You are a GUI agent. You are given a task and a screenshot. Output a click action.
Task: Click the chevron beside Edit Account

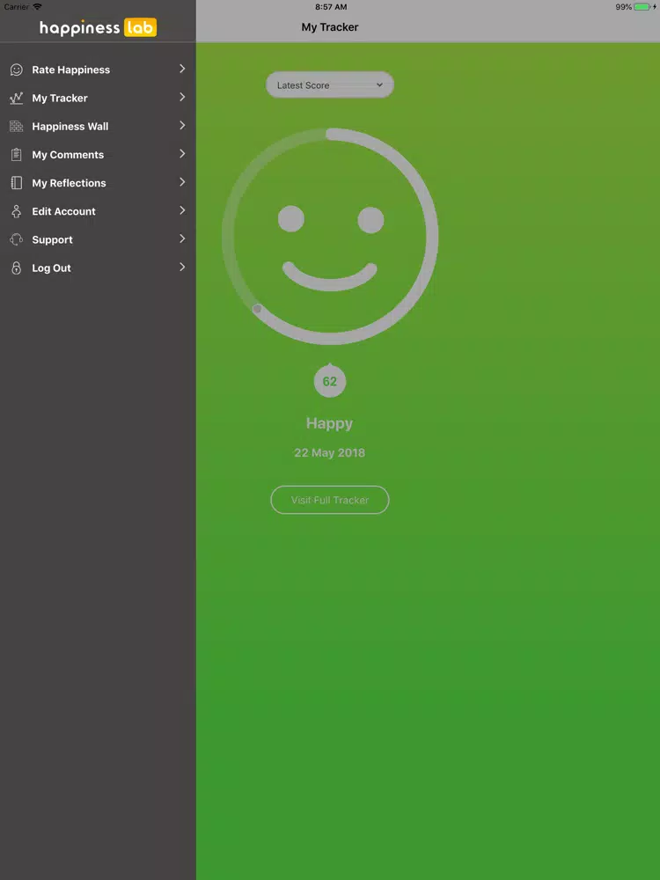182,210
